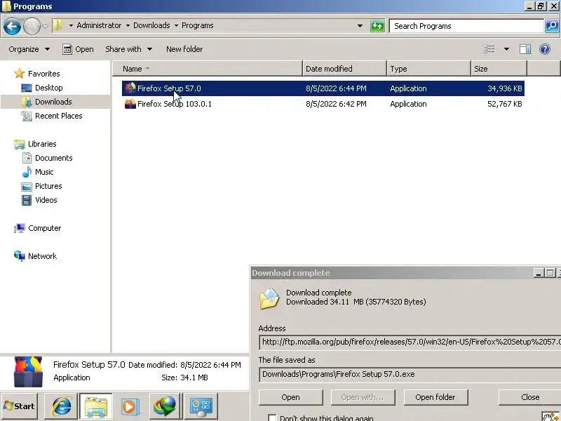Click the 8/5/2022 6:42 PM date cell
The width and height of the screenshot is (561, 421).
coord(336,104)
